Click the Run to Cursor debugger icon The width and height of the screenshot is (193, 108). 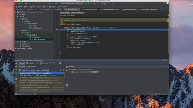point(56,63)
